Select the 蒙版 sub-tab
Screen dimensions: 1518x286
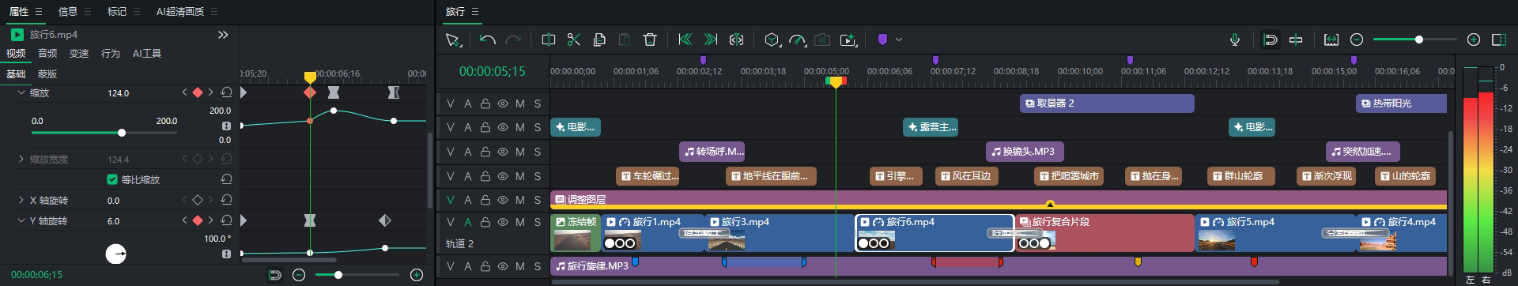47,74
